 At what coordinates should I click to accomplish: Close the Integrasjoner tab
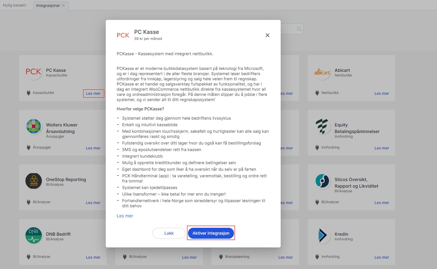coord(63,5)
